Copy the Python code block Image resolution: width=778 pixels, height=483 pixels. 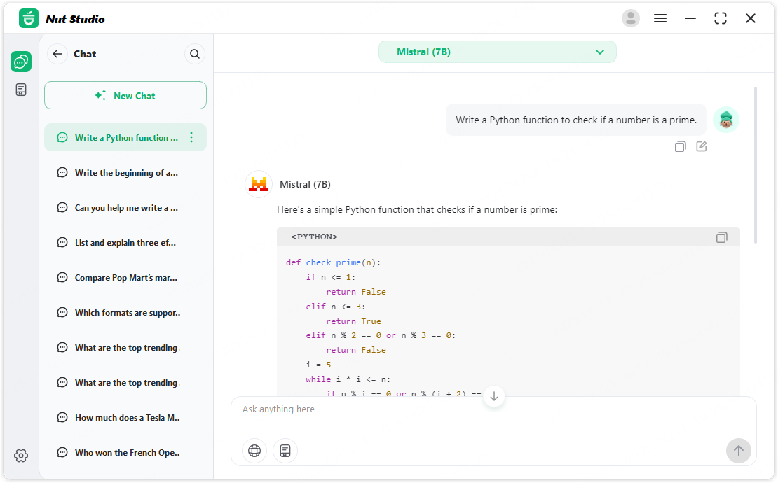click(x=721, y=237)
